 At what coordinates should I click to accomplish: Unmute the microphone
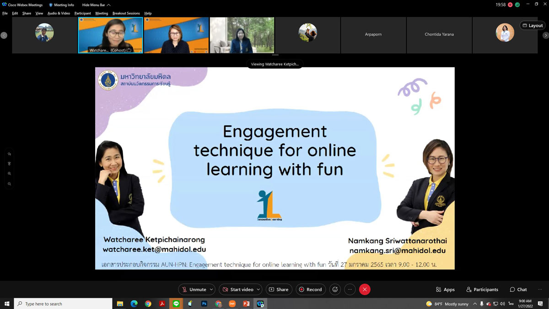(x=194, y=289)
